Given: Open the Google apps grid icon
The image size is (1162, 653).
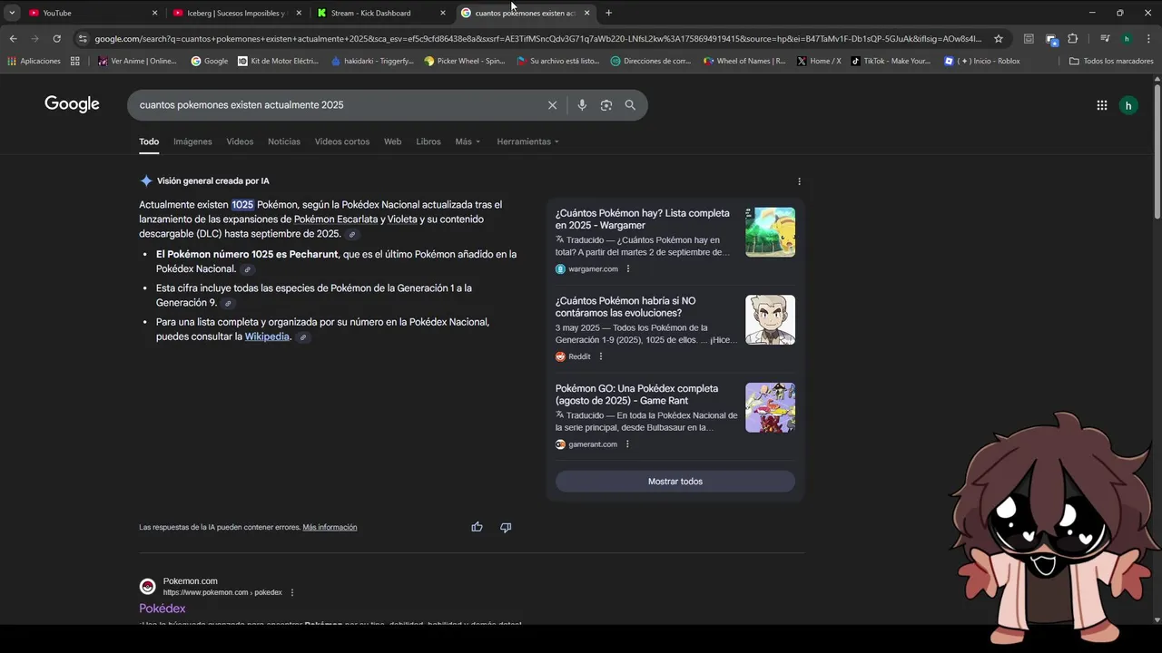Looking at the screenshot, I should 1101,105.
